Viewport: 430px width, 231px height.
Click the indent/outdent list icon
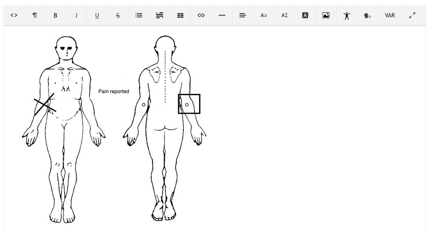[x=160, y=15]
